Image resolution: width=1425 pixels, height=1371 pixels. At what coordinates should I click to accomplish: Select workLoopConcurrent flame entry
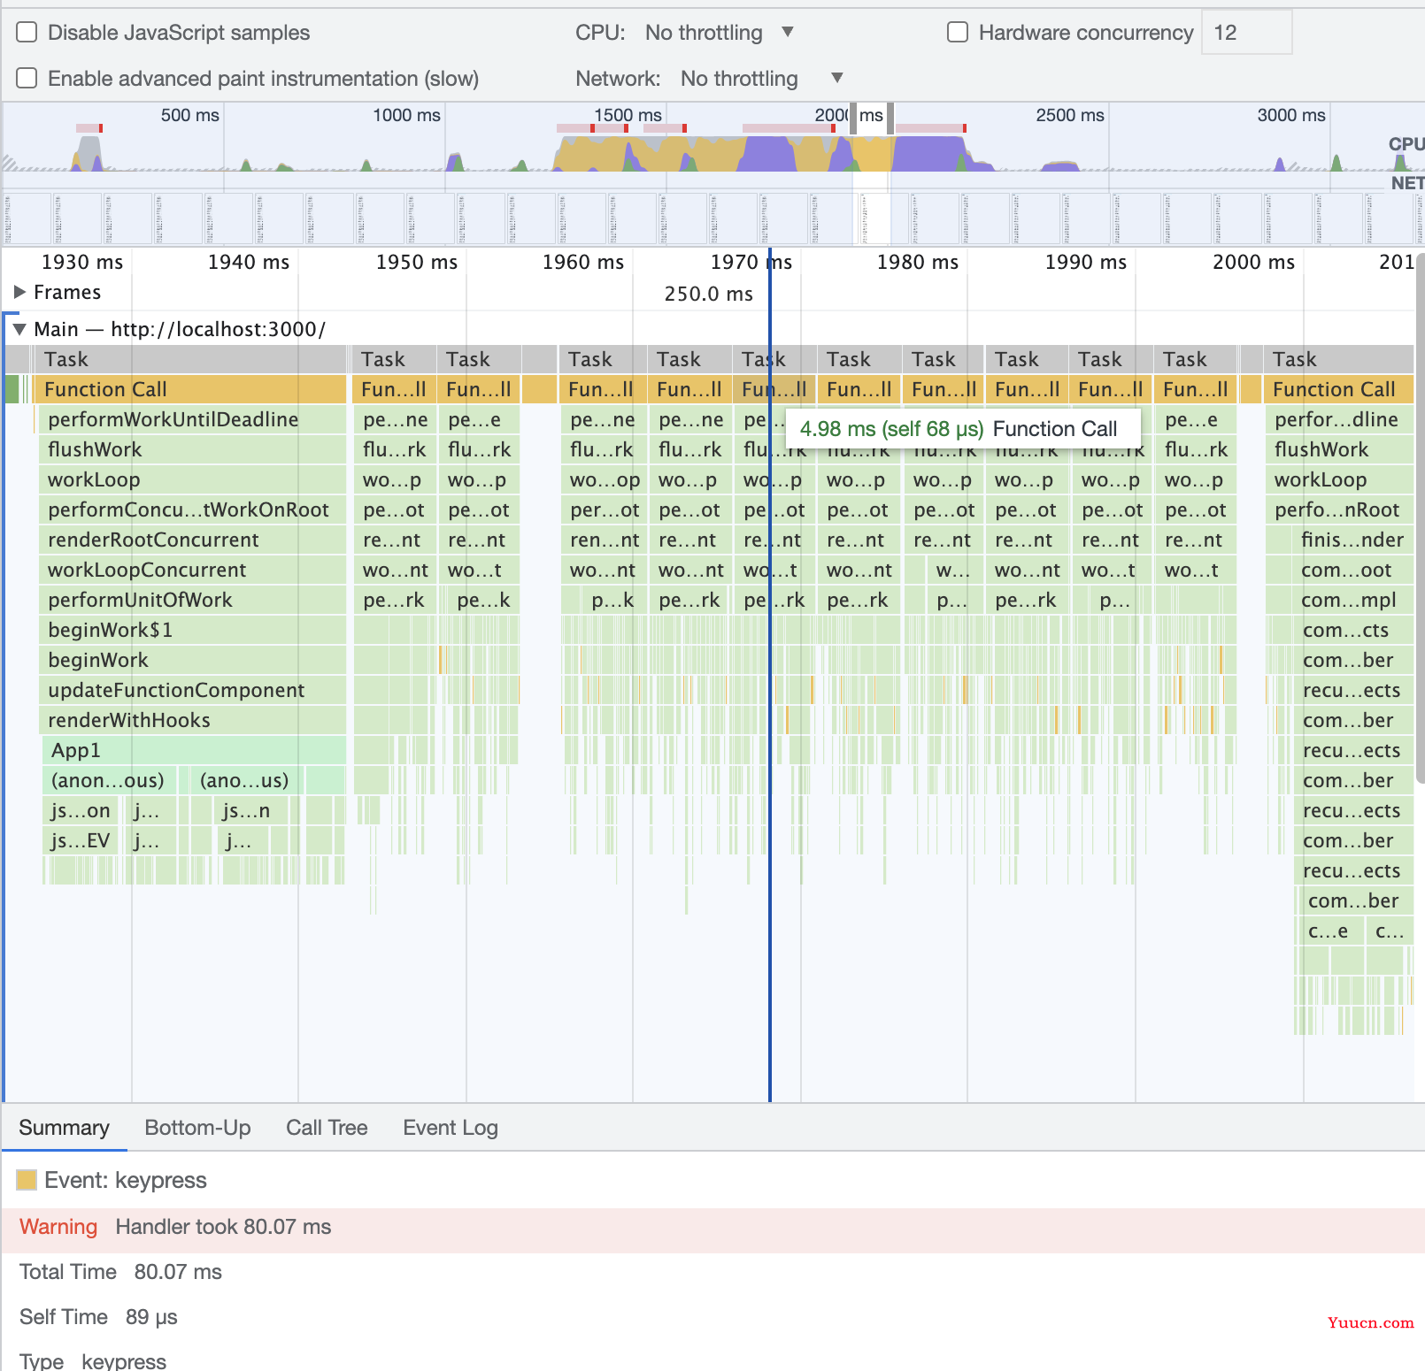click(x=192, y=570)
